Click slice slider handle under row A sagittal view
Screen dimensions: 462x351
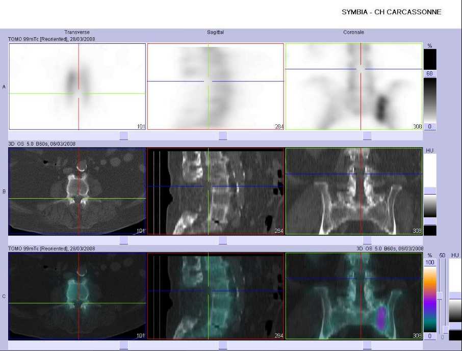coord(223,136)
